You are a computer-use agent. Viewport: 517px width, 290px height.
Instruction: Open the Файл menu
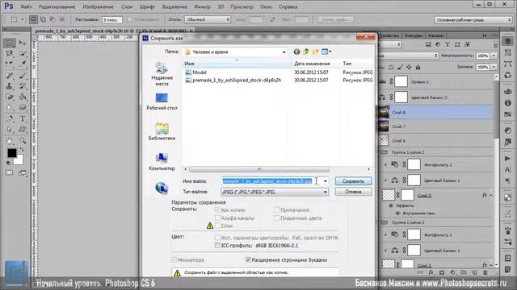(x=26, y=6)
